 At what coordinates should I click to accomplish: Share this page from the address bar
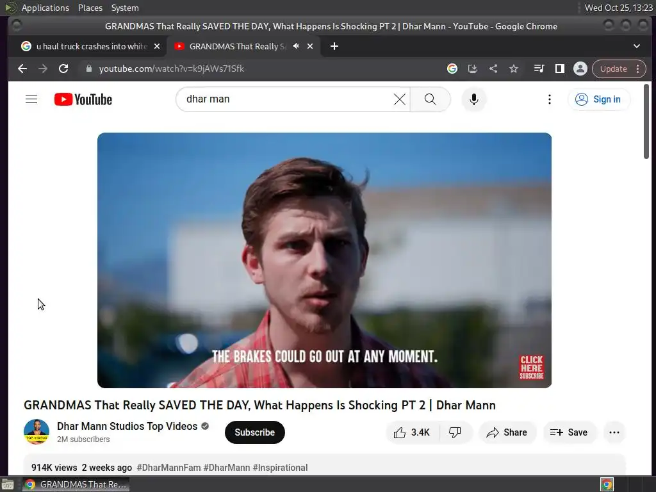[x=493, y=69]
